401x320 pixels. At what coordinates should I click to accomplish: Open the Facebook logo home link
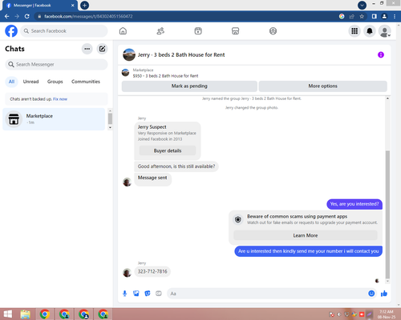[11, 31]
